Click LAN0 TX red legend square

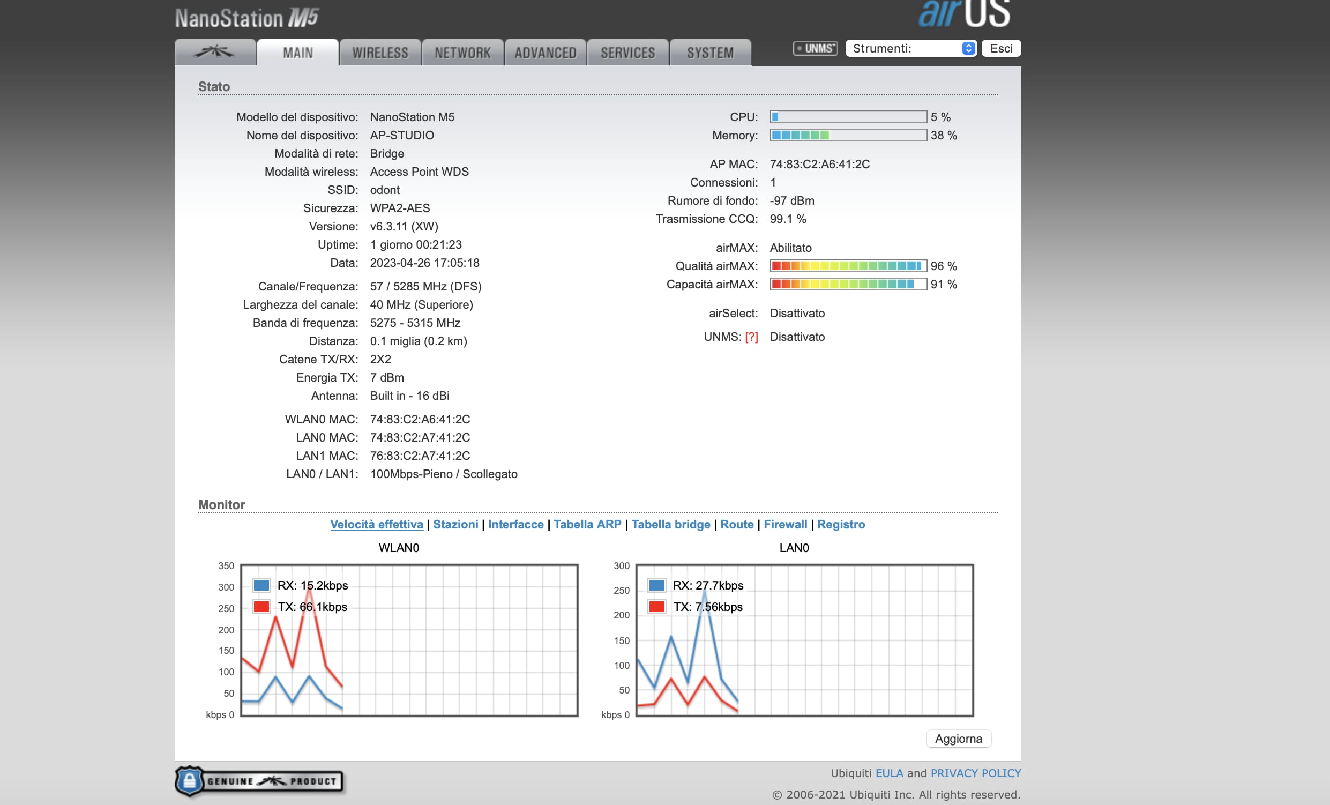click(x=657, y=607)
